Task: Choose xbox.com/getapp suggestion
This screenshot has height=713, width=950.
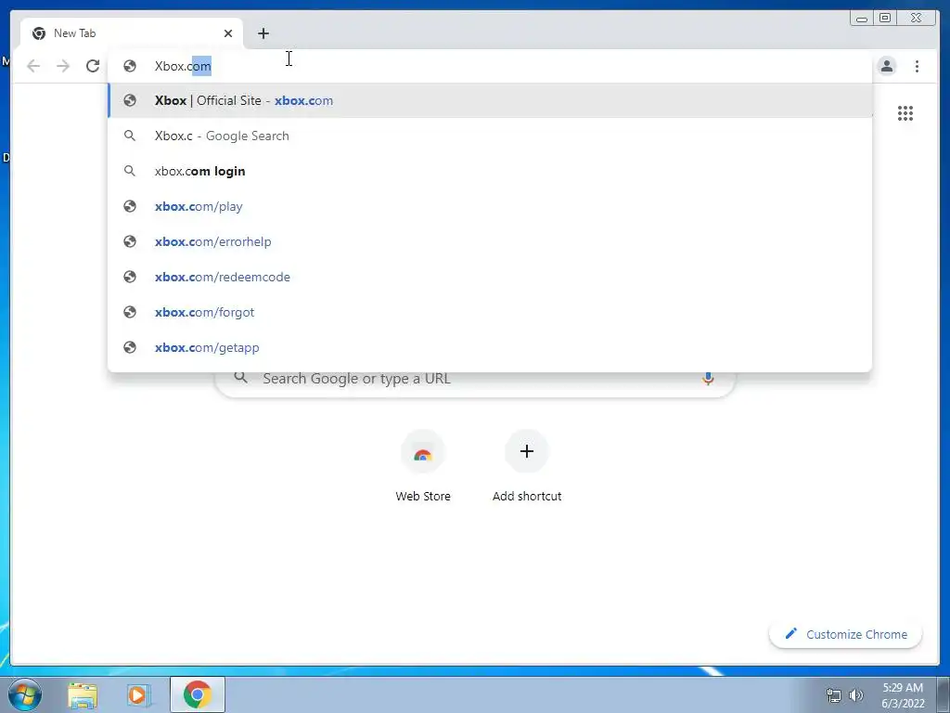Action: coord(490,347)
